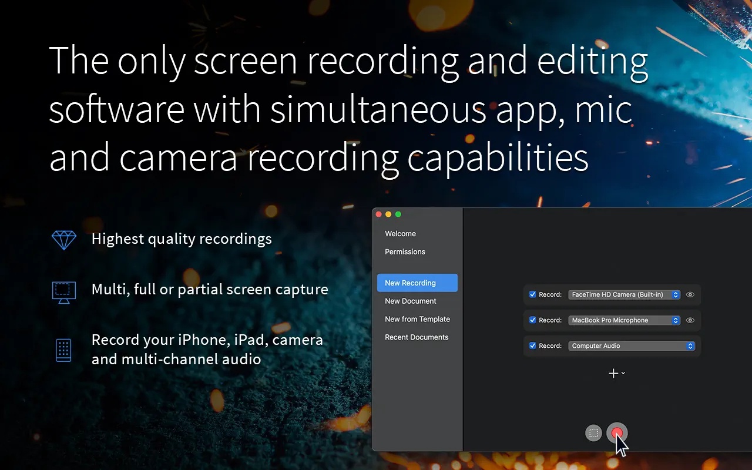Viewport: 752px width, 470px height.
Task: Close the window with the red button
Action: pyautogui.click(x=379, y=214)
